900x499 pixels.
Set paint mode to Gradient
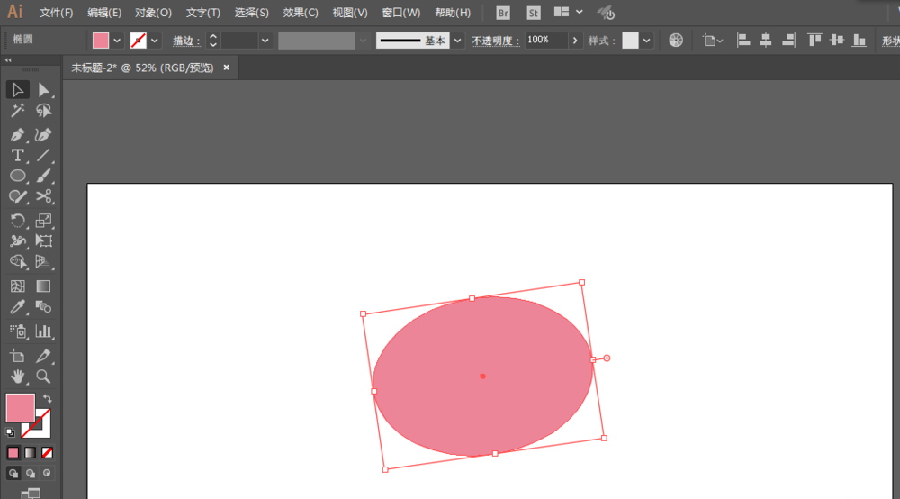click(31, 452)
